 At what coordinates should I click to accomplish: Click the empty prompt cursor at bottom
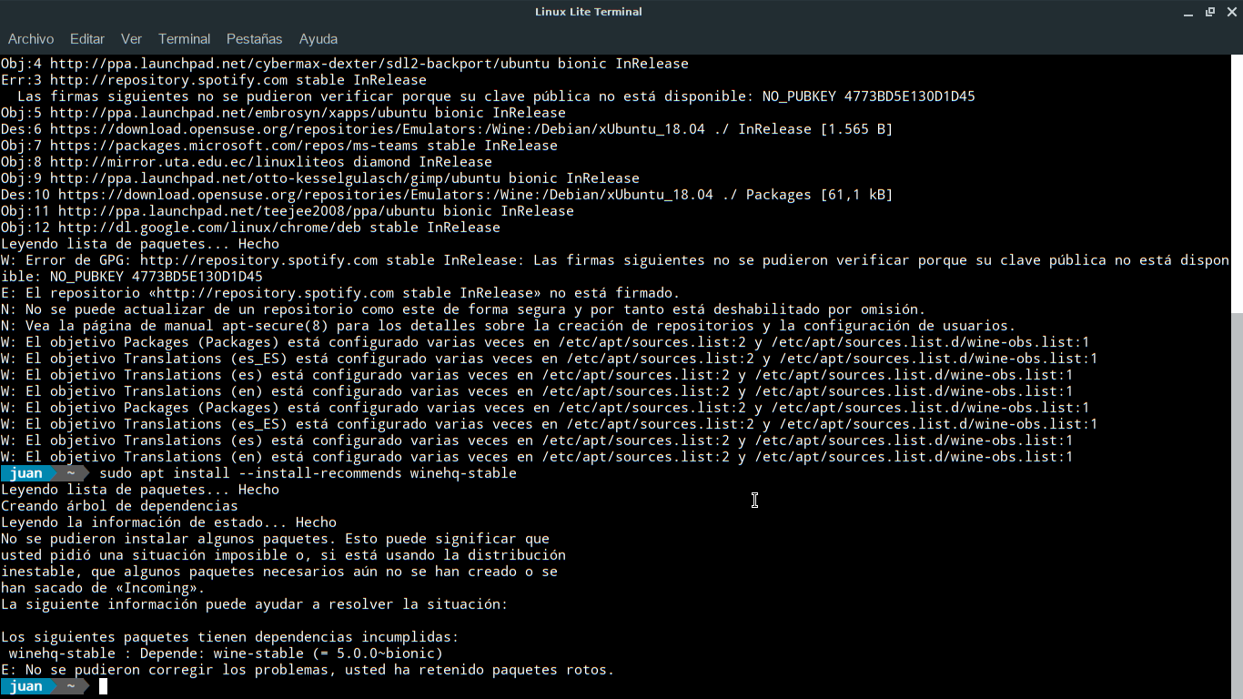tap(103, 686)
